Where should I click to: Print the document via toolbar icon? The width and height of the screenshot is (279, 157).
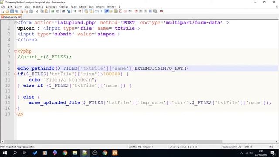[31, 11]
